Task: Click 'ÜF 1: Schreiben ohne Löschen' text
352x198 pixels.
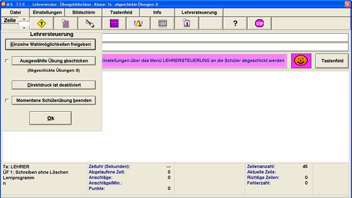Action: 36,172
